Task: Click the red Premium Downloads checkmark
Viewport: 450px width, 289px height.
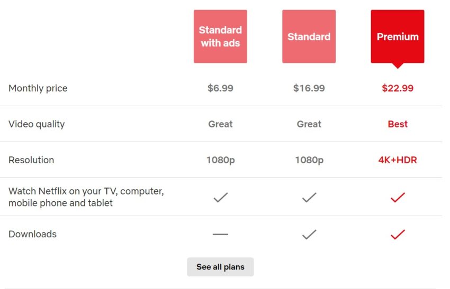Action: tap(398, 234)
